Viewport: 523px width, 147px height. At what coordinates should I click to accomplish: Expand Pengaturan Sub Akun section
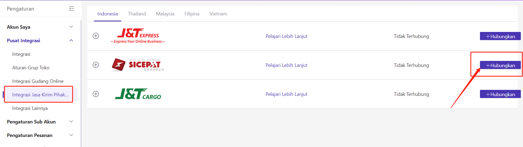pyautogui.click(x=71, y=122)
